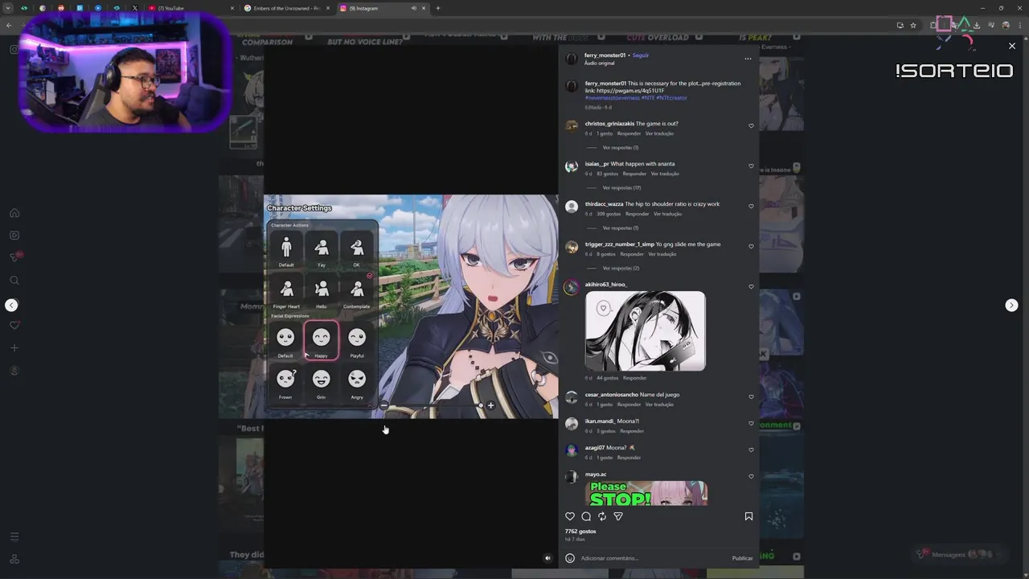This screenshot has height=579, width=1029.
Task: Open Instagram Home in left sidebar
Action: pos(14,213)
